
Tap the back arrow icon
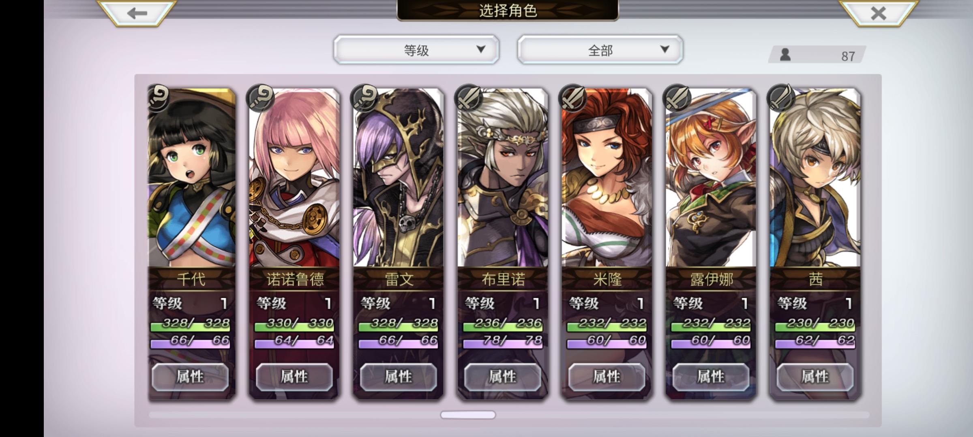[x=137, y=13]
